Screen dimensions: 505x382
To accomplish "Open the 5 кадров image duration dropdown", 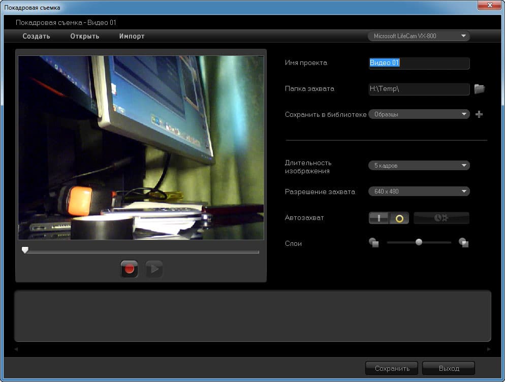I will [419, 165].
